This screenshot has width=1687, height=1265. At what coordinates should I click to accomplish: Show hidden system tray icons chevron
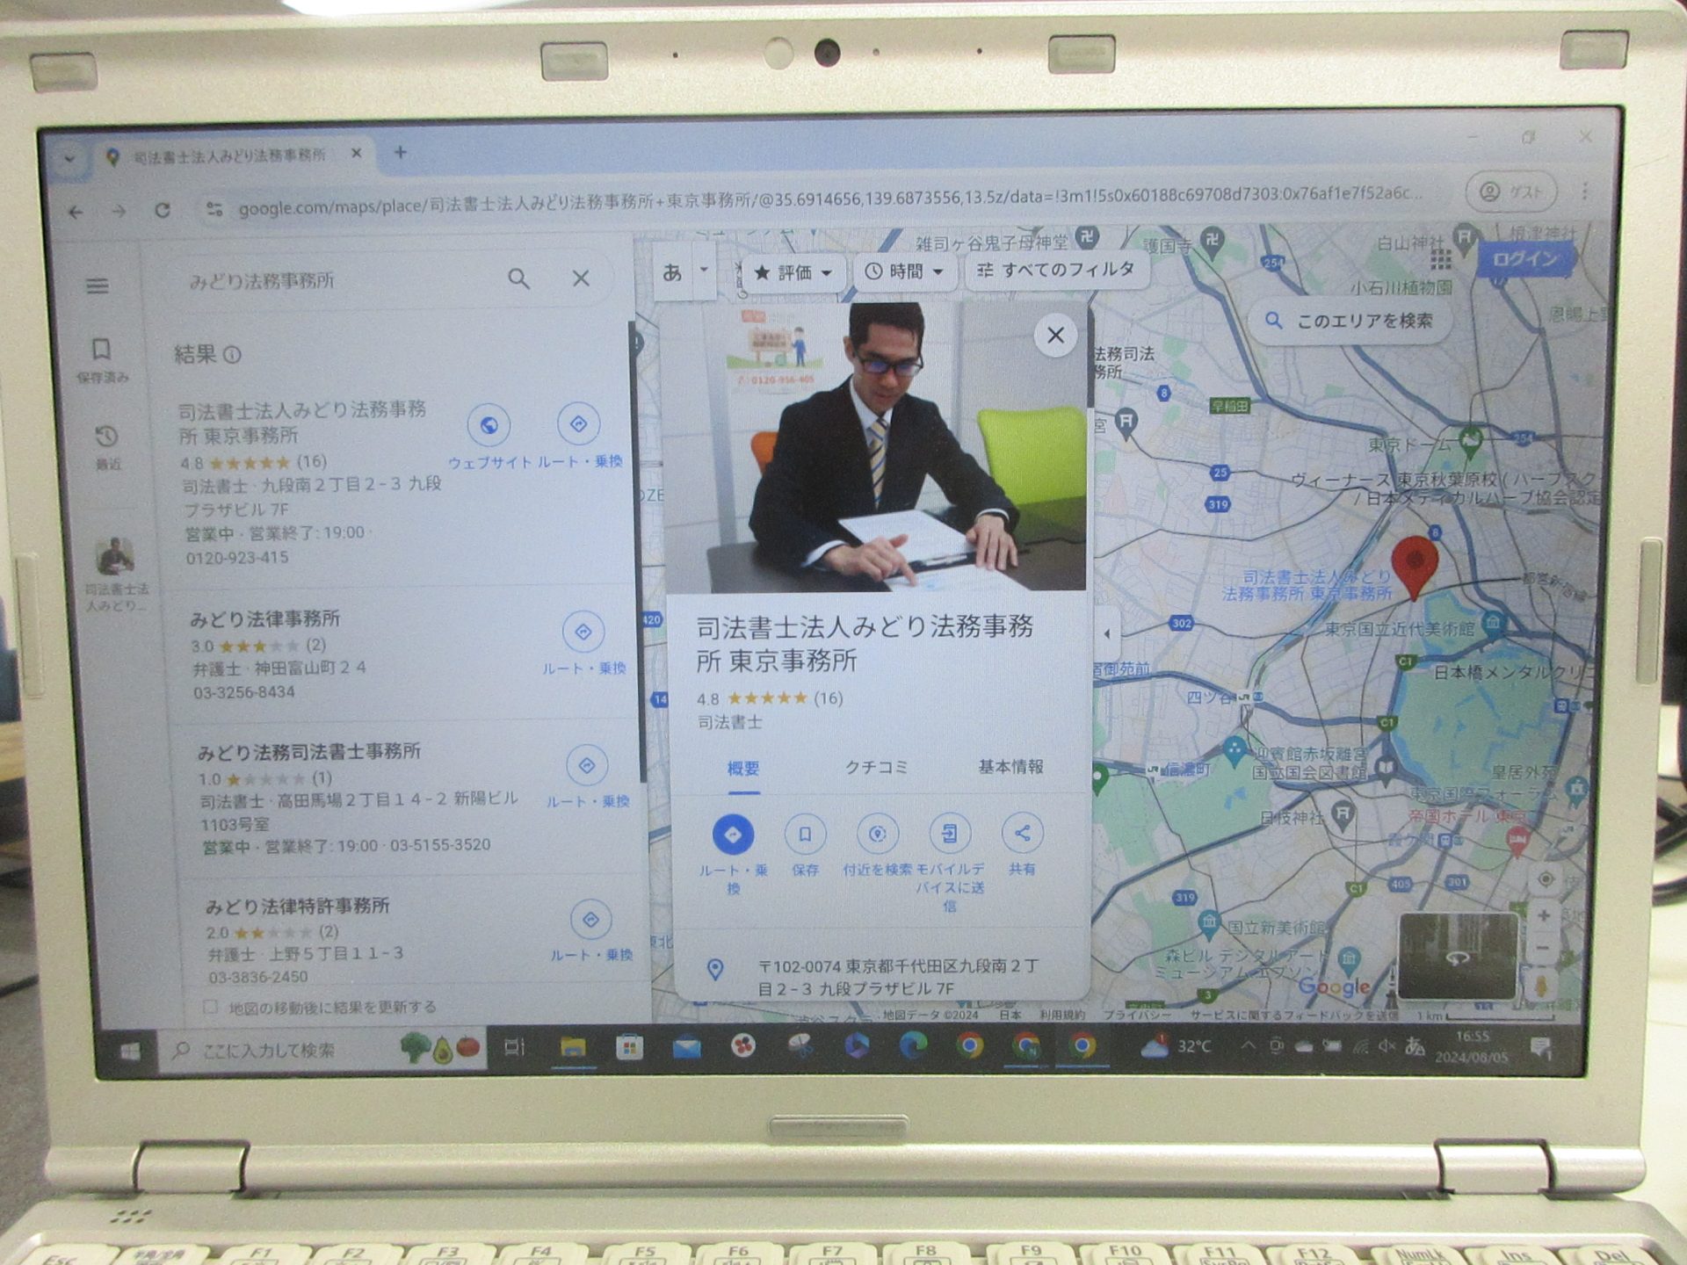(1248, 1045)
